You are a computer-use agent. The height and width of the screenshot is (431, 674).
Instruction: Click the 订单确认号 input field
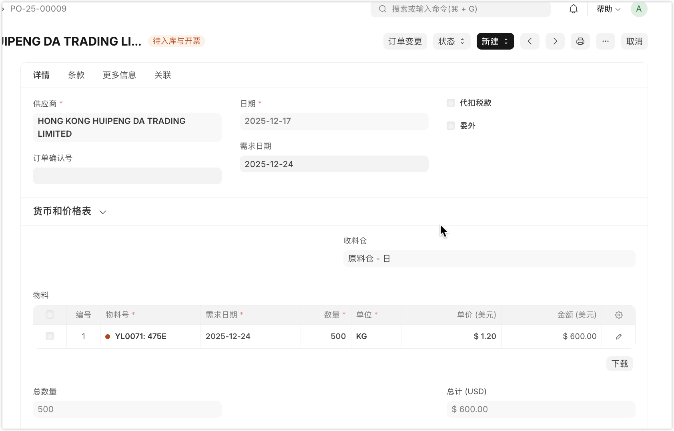(x=127, y=176)
